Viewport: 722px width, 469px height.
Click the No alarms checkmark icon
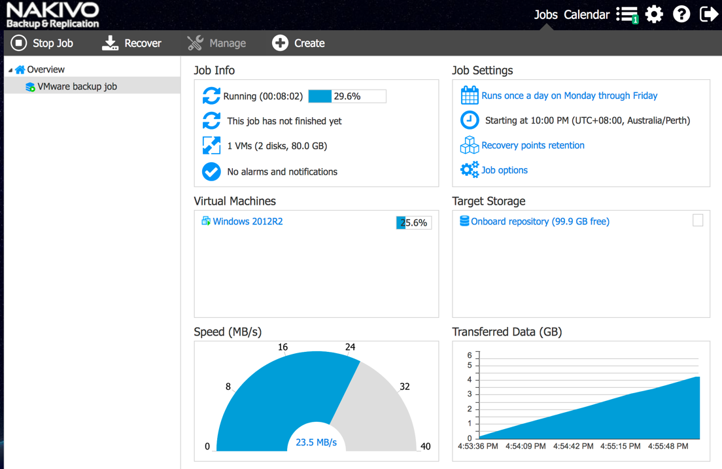click(x=211, y=171)
